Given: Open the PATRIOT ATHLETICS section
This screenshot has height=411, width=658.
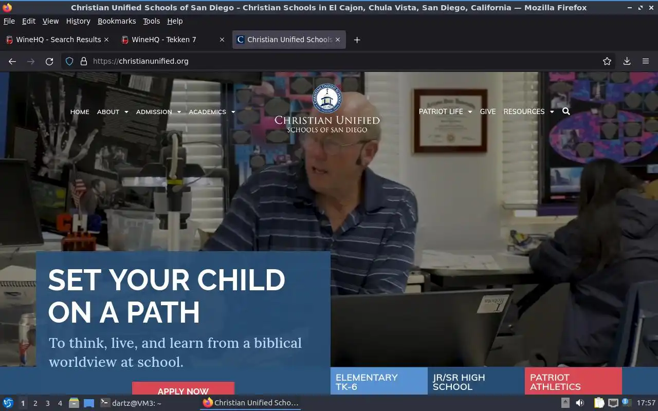Looking at the screenshot, I should [x=573, y=381].
